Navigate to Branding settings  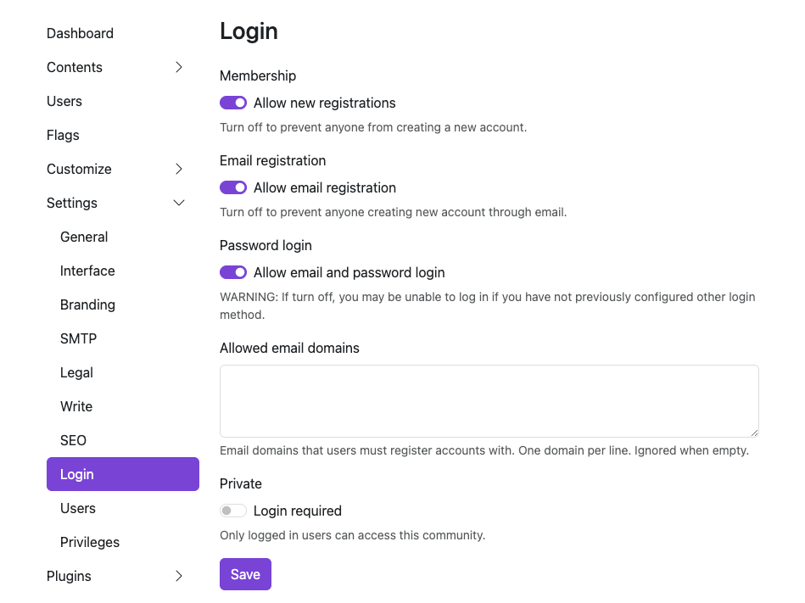(87, 304)
